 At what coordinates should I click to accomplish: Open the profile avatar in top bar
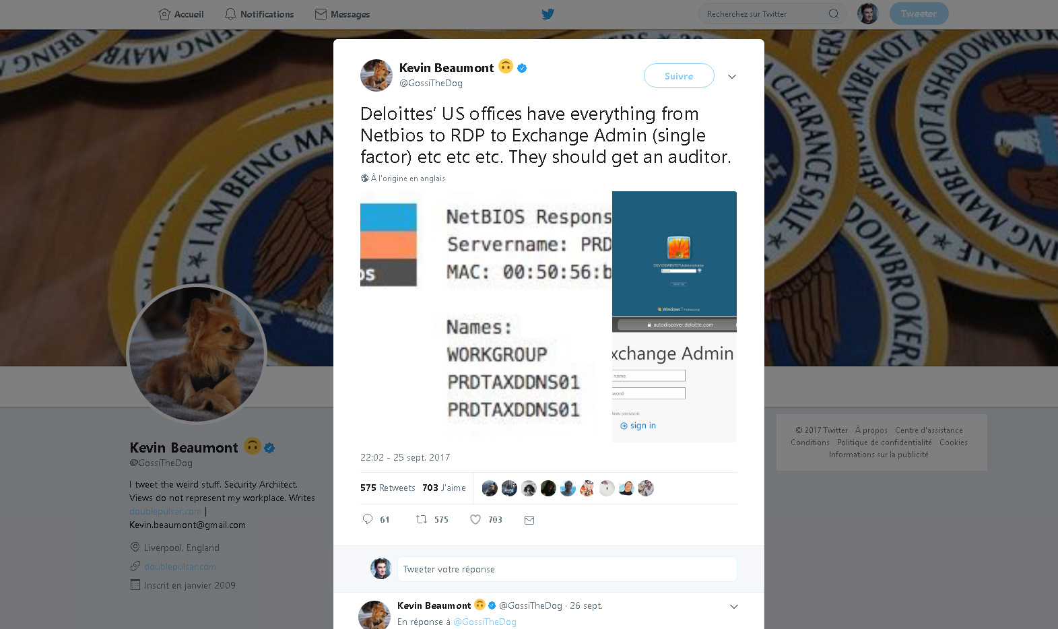tap(868, 13)
